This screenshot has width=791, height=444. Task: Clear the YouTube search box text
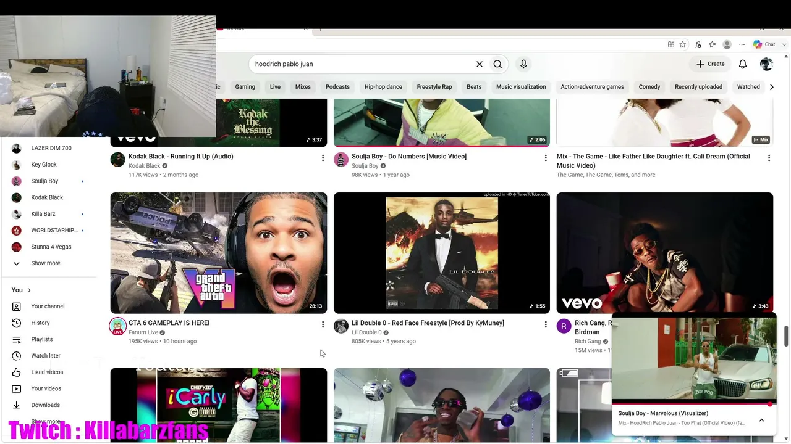click(479, 64)
